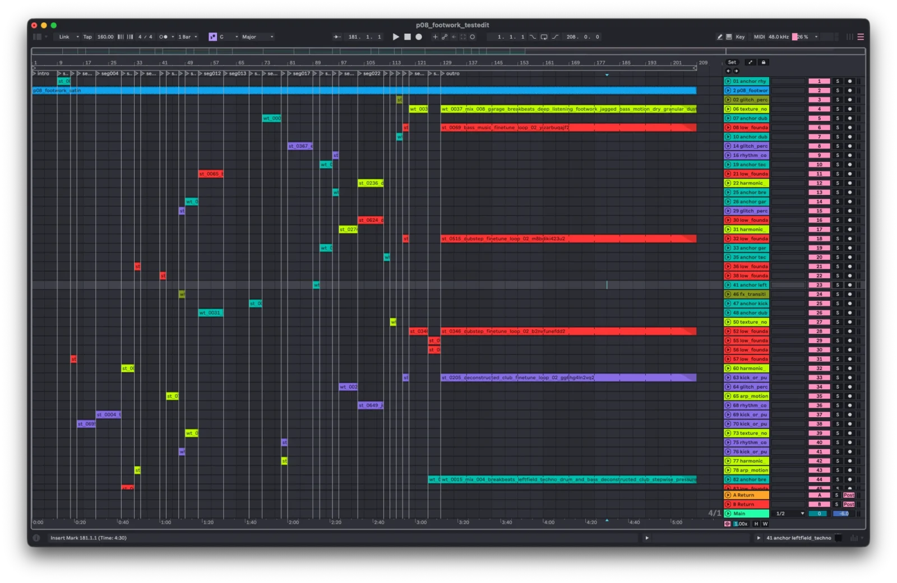Open the 1 Bar quantization dropdown
This screenshot has height=583, width=897.
point(188,37)
